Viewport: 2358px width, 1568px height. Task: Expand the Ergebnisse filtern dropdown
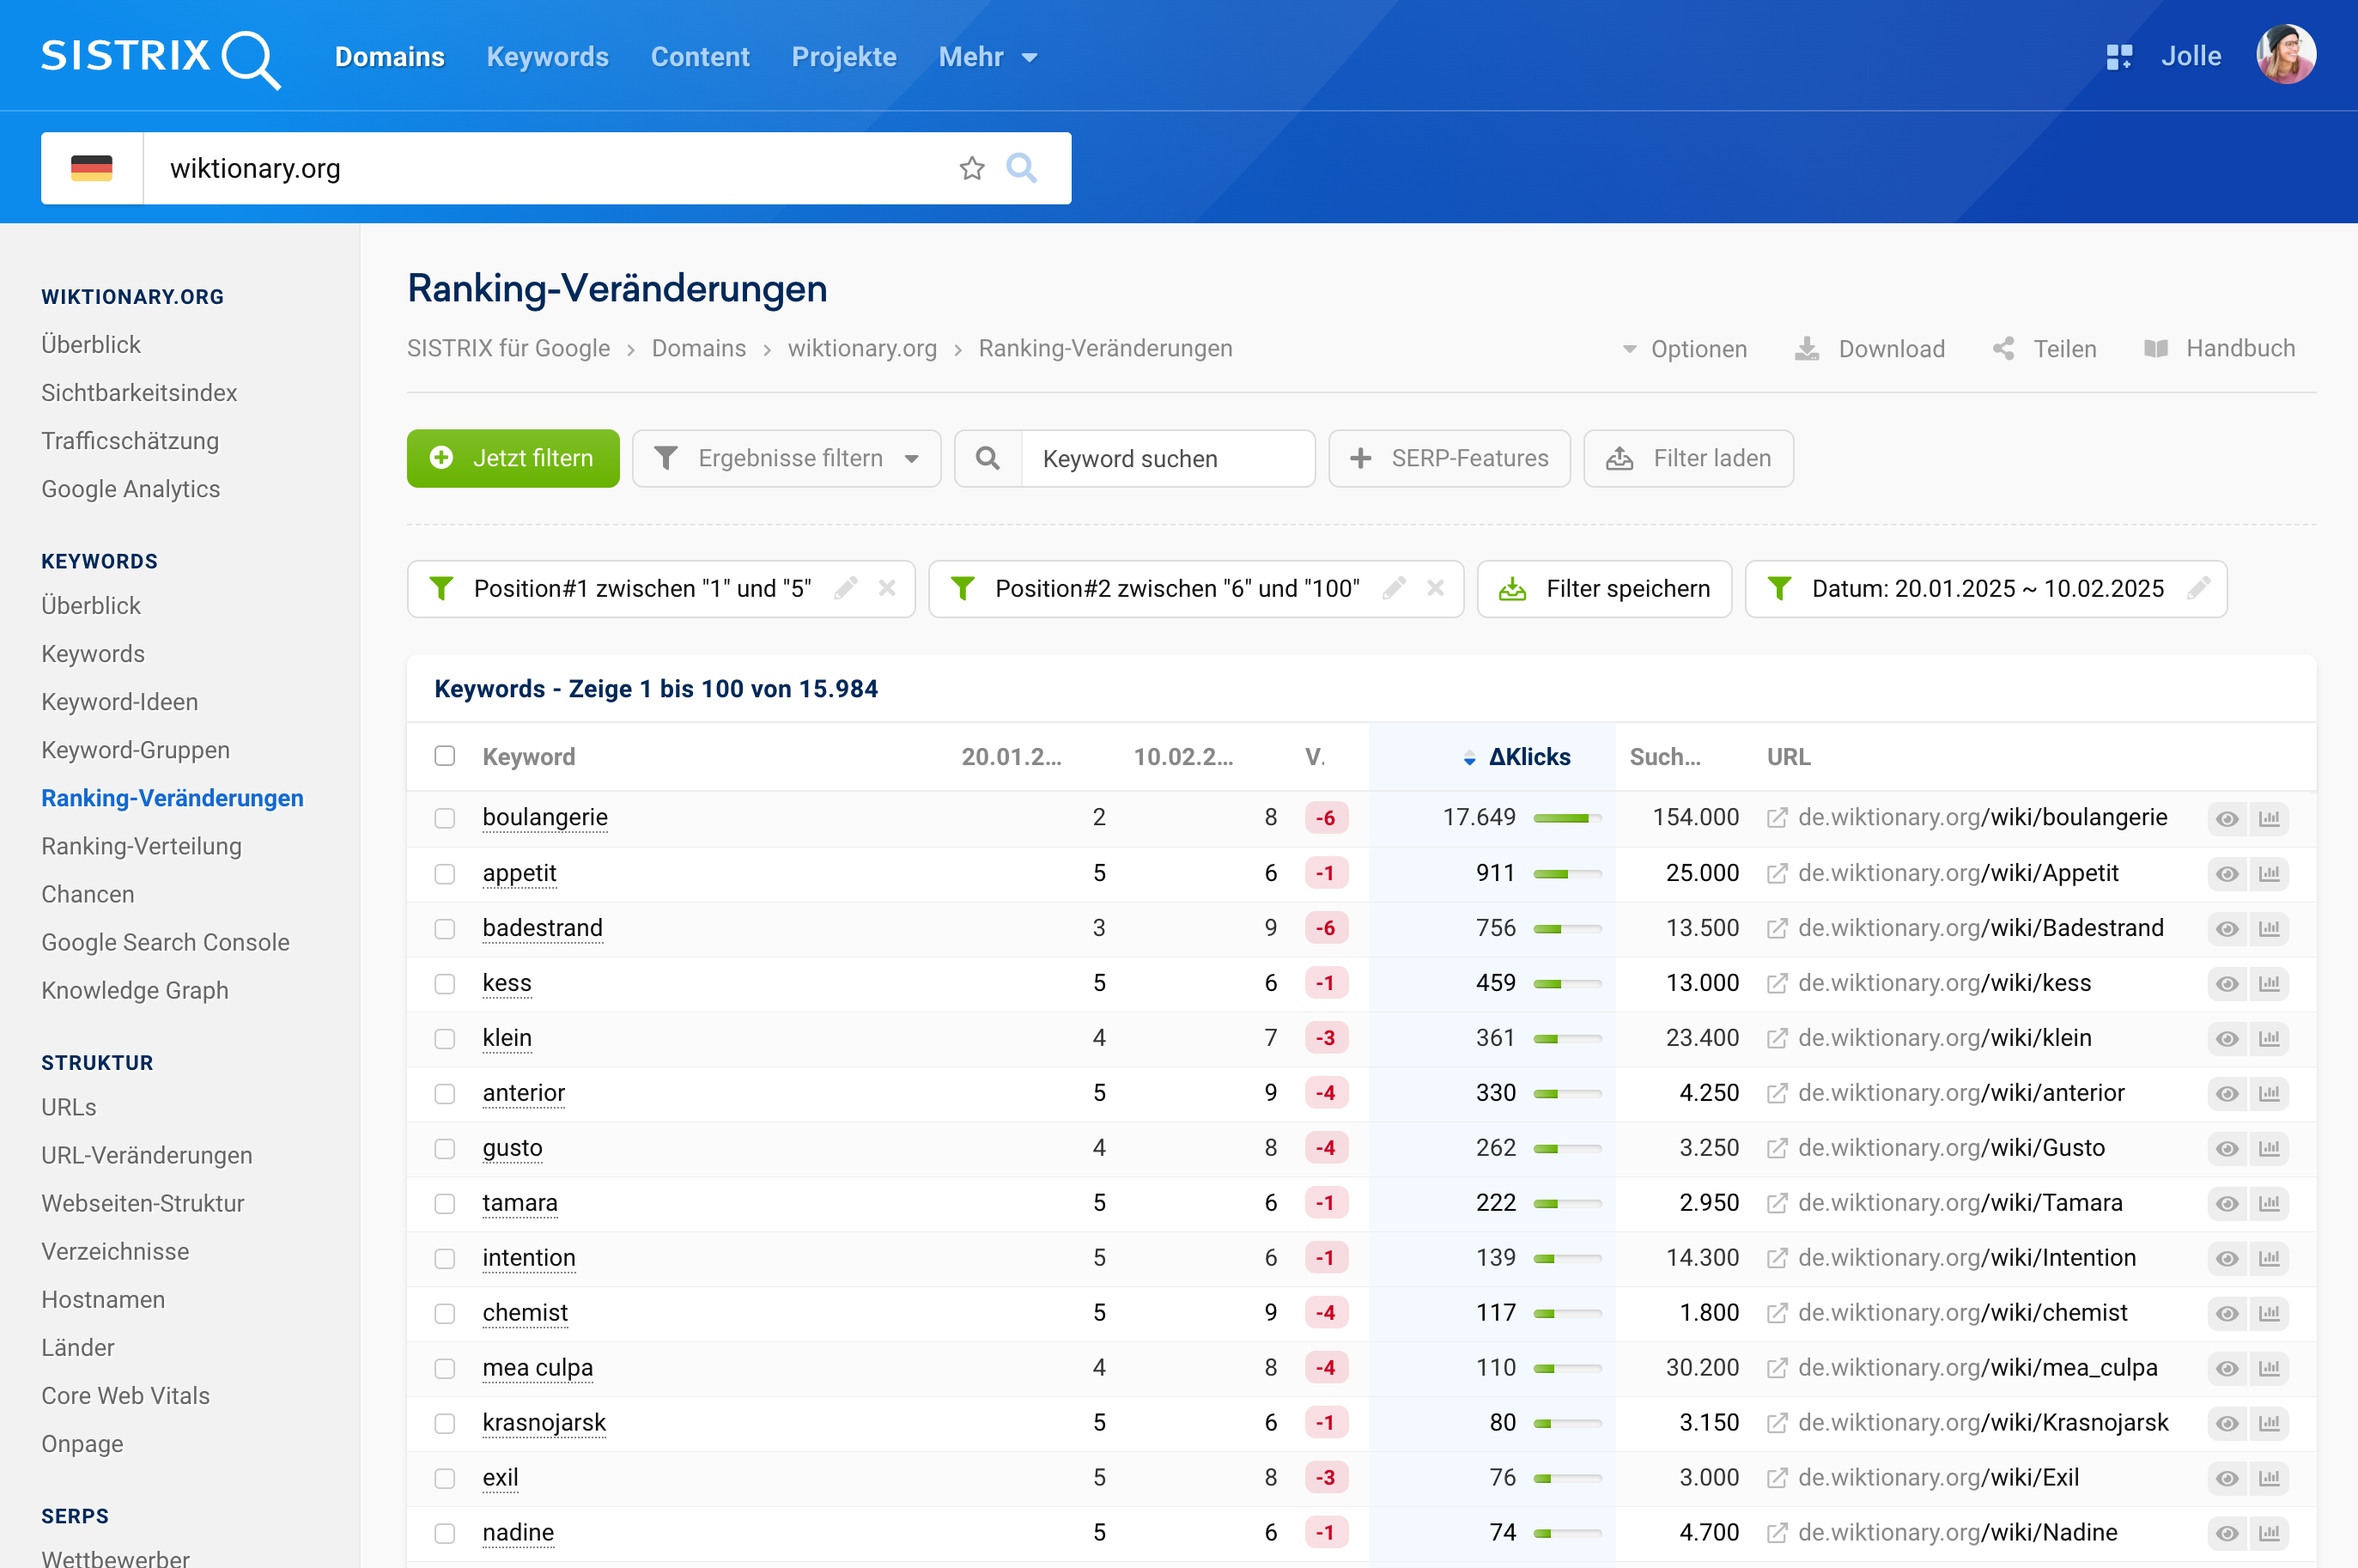pyautogui.click(x=787, y=458)
